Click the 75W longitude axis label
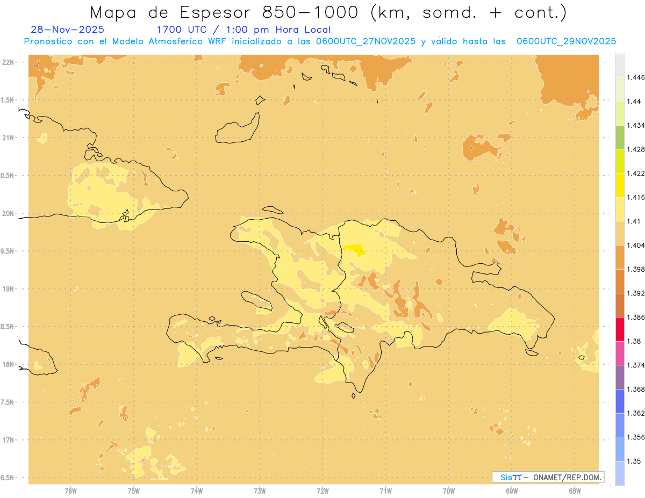The height and width of the screenshot is (498, 645). coord(133,490)
